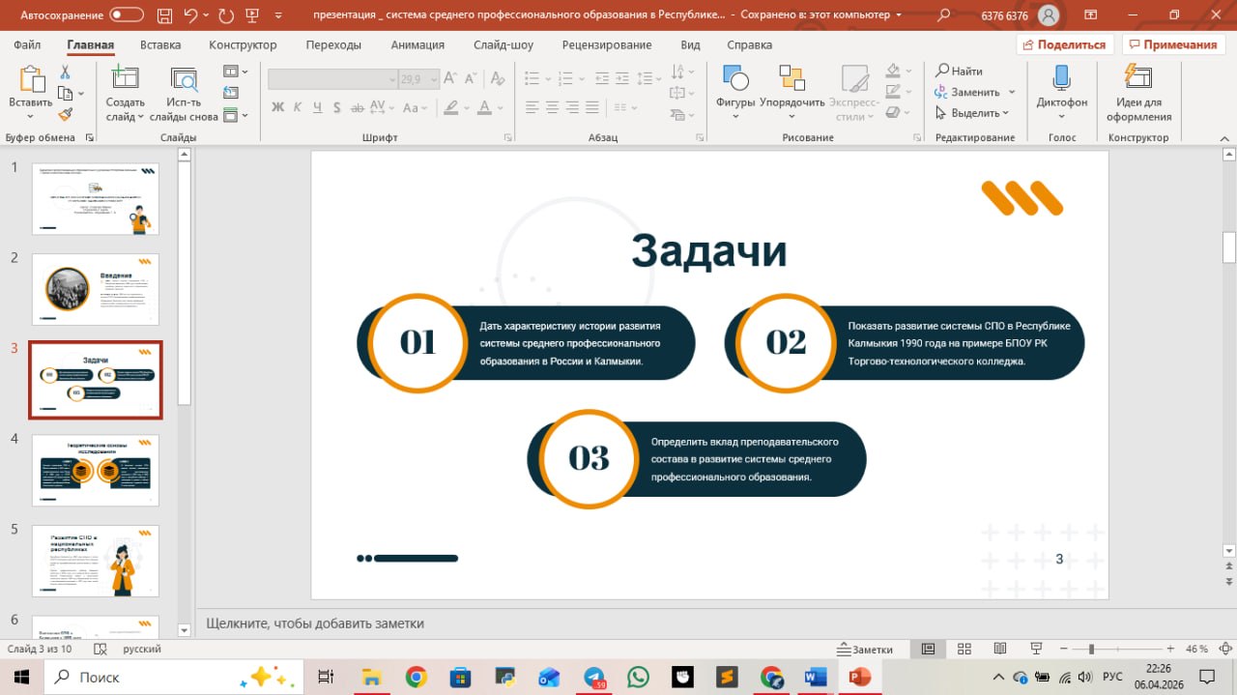Click the Copy icon in clipboard group

tap(65, 94)
